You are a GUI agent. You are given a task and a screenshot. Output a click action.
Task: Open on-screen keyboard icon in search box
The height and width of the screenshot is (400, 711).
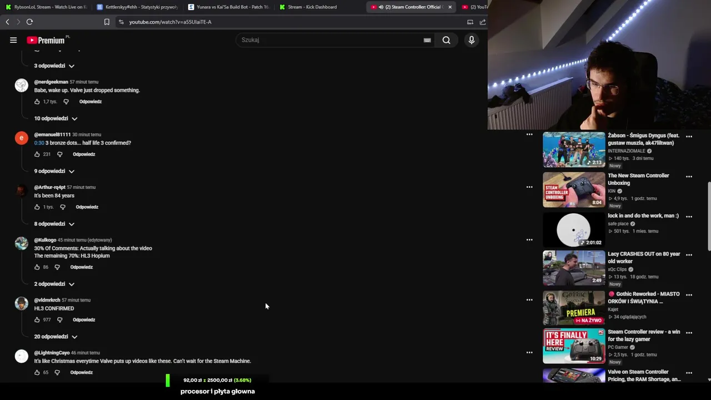coord(427,40)
